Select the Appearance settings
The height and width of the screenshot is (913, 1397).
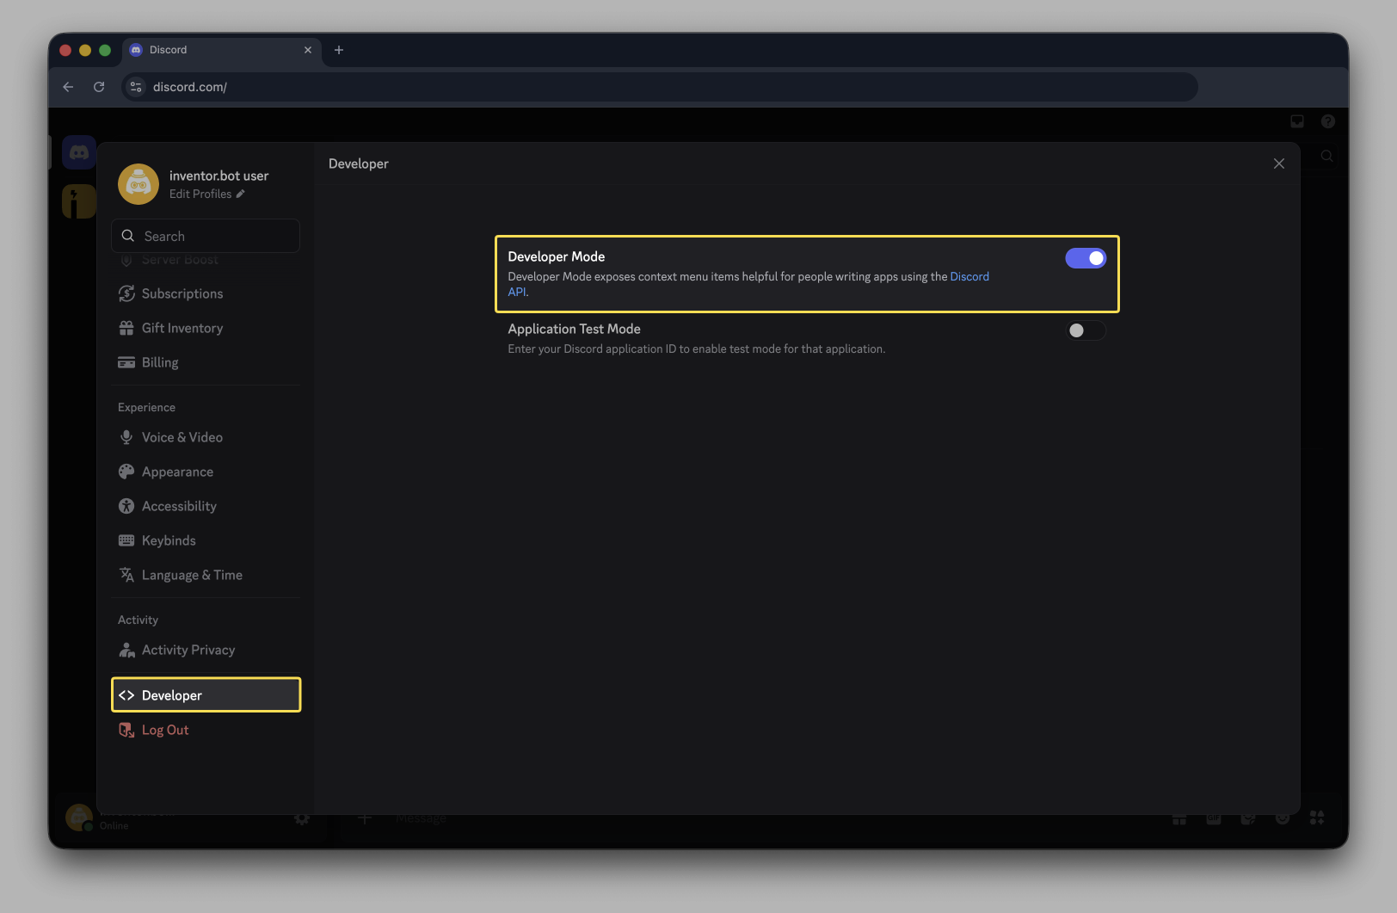[206, 472]
